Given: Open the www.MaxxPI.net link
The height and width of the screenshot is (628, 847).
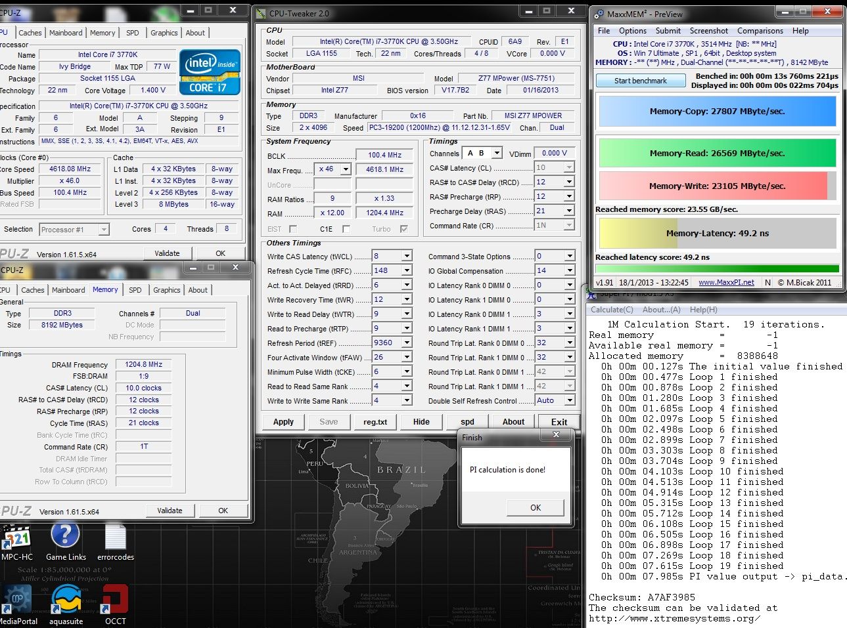Looking at the screenshot, I should (726, 283).
